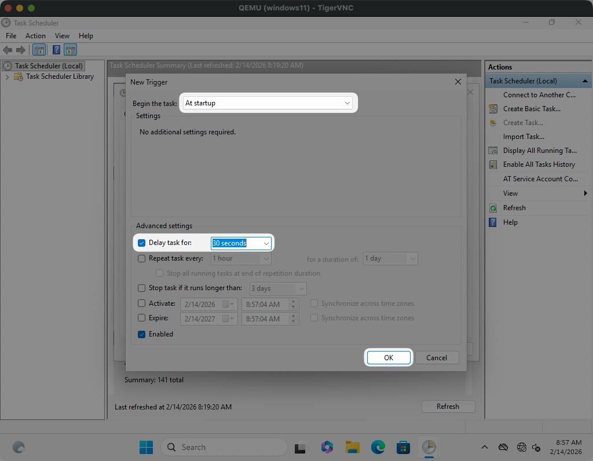
Task: Click OK to confirm the new trigger
Action: [x=388, y=357]
